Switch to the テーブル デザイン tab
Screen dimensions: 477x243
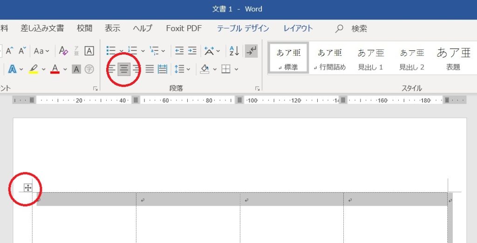pyautogui.click(x=243, y=28)
